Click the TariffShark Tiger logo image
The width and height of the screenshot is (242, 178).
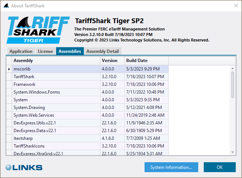38,30
